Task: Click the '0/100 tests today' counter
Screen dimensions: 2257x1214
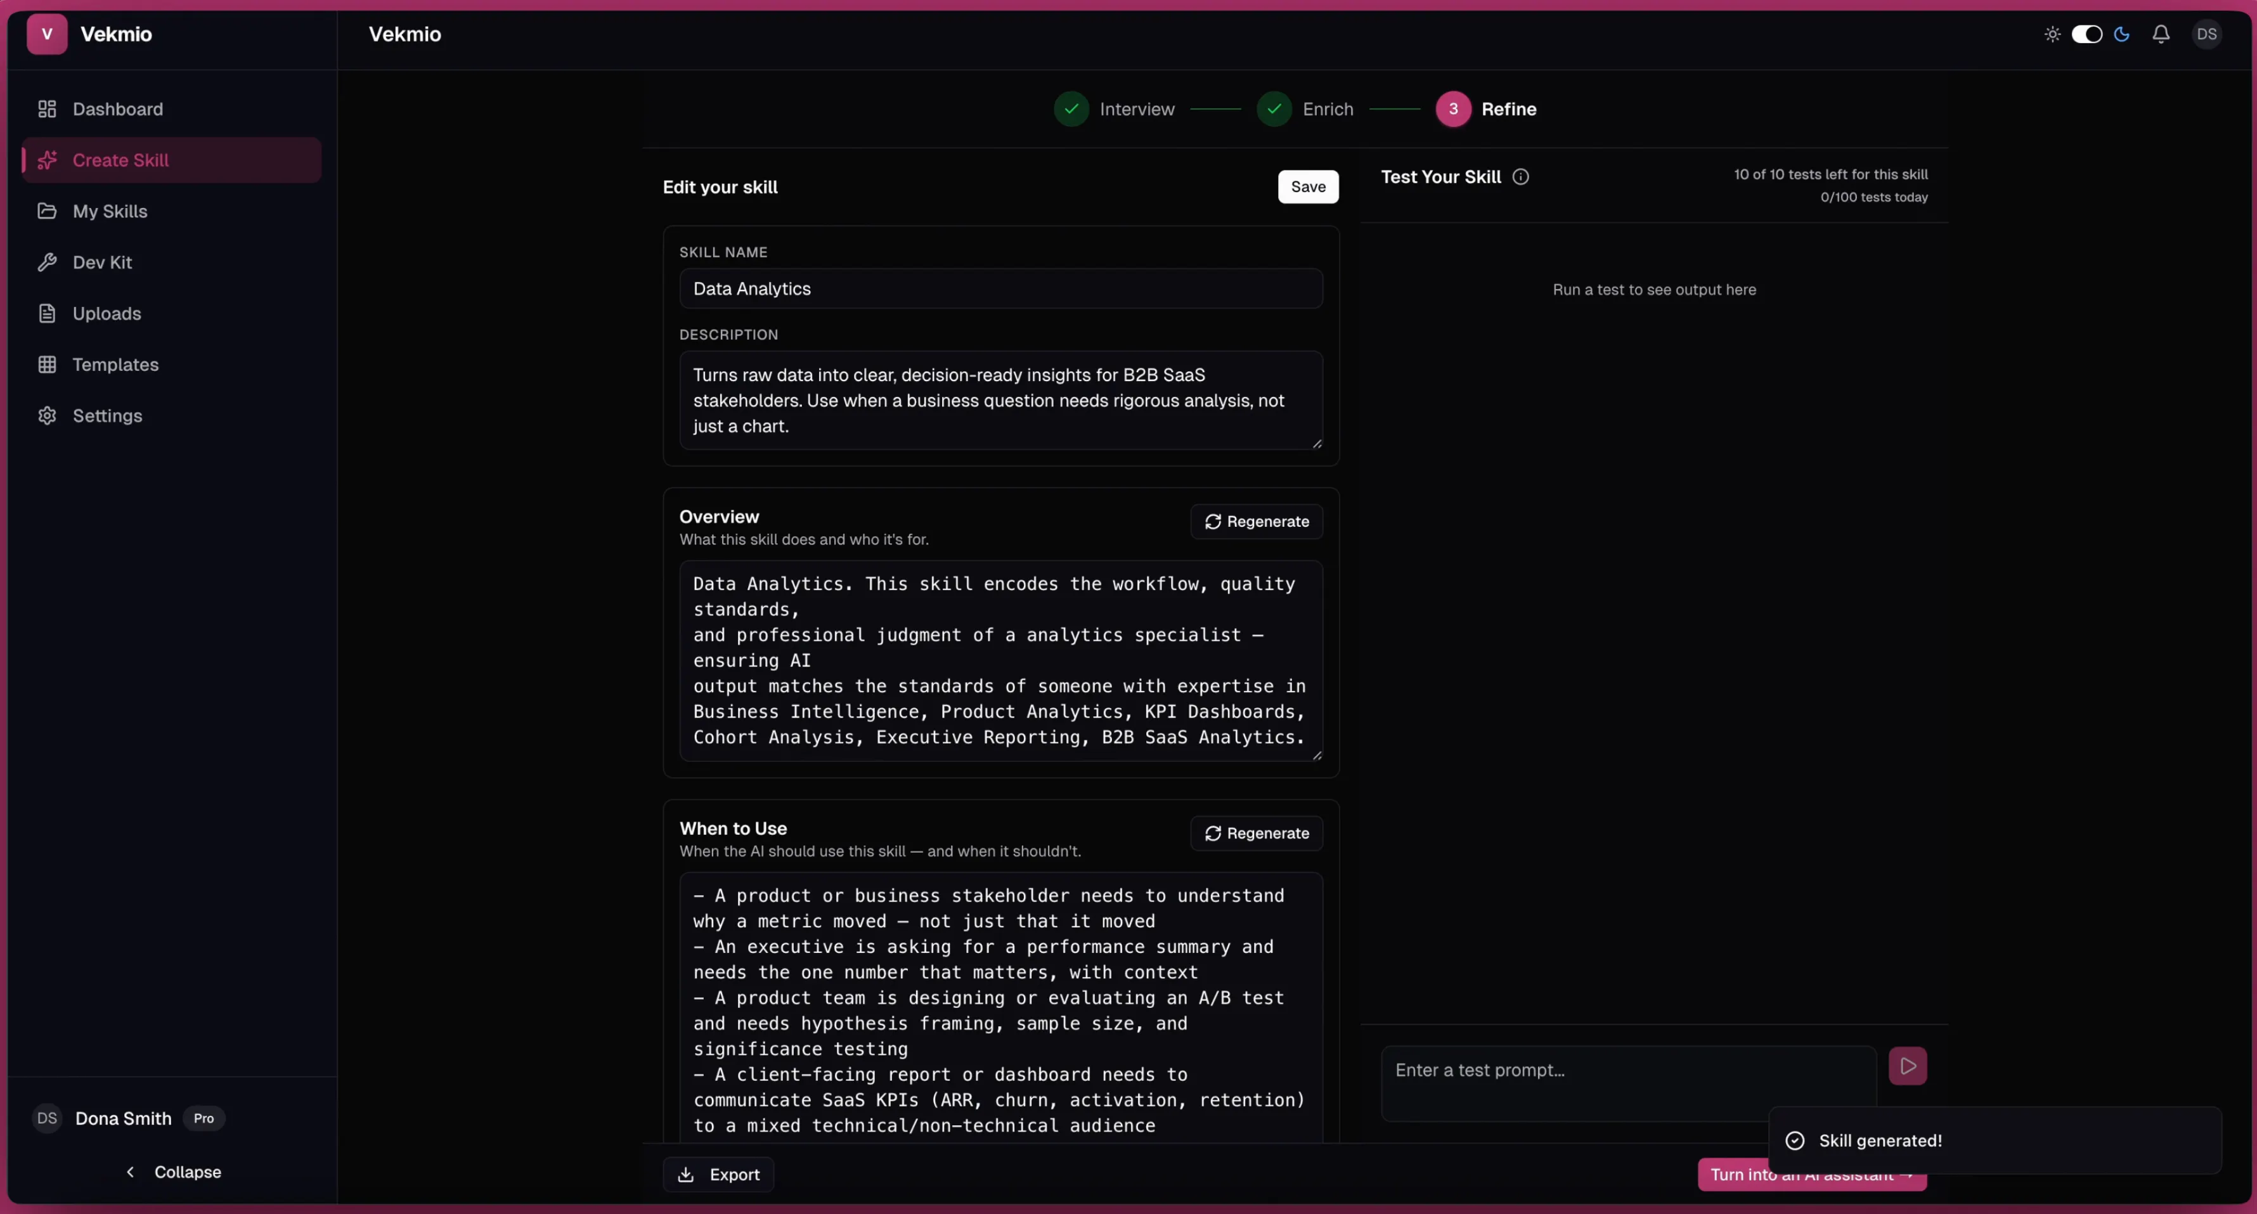Action: pyautogui.click(x=1874, y=197)
